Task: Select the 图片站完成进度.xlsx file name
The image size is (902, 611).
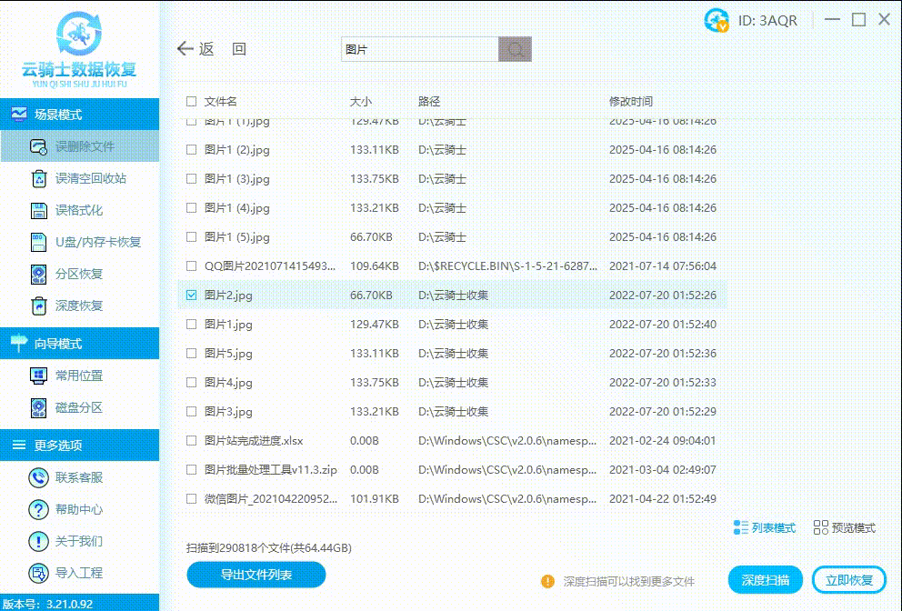Action: click(254, 441)
